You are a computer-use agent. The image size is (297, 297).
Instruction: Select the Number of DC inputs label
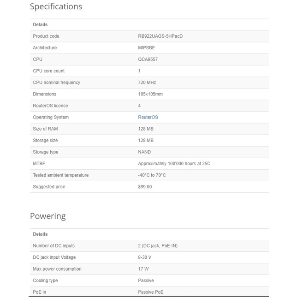click(53, 246)
